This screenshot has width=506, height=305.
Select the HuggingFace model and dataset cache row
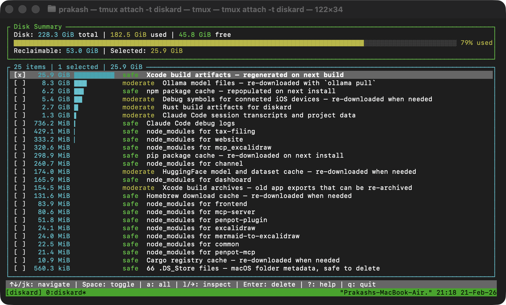tap(251, 171)
